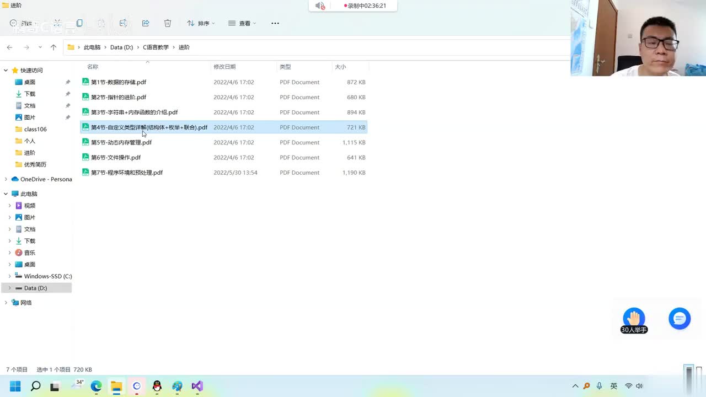Sort by the 大小 column header

point(340,67)
